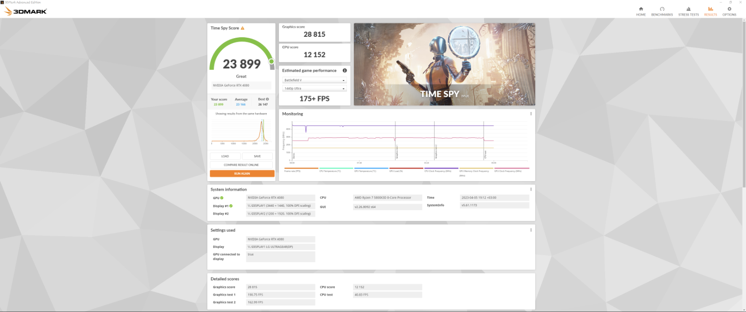Toggle CPU Clock Frequency legend series
This screenshot has width=746, height=312.
point(441,170)
